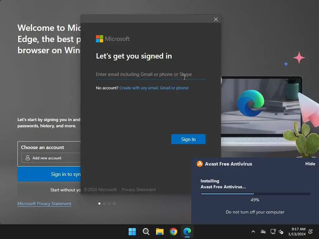Viewport: 319px width, 239px height.
Task: Open the Windows Start menu
Action: click(x=132, y=232)
